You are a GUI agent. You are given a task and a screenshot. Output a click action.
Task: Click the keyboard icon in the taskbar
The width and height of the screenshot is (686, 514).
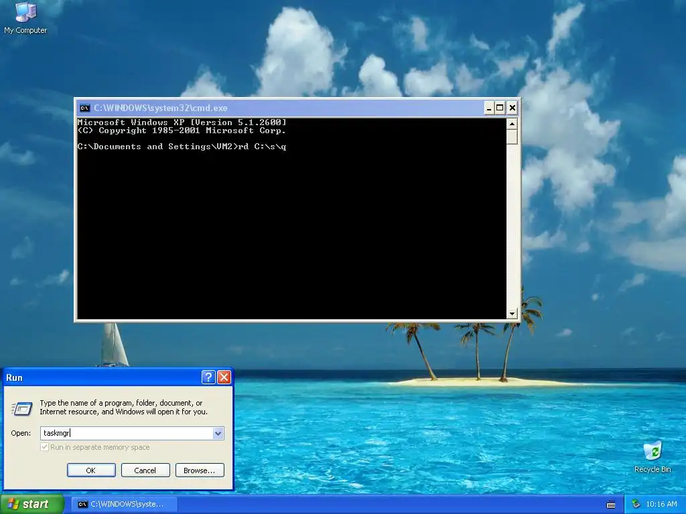click(611, 505)
